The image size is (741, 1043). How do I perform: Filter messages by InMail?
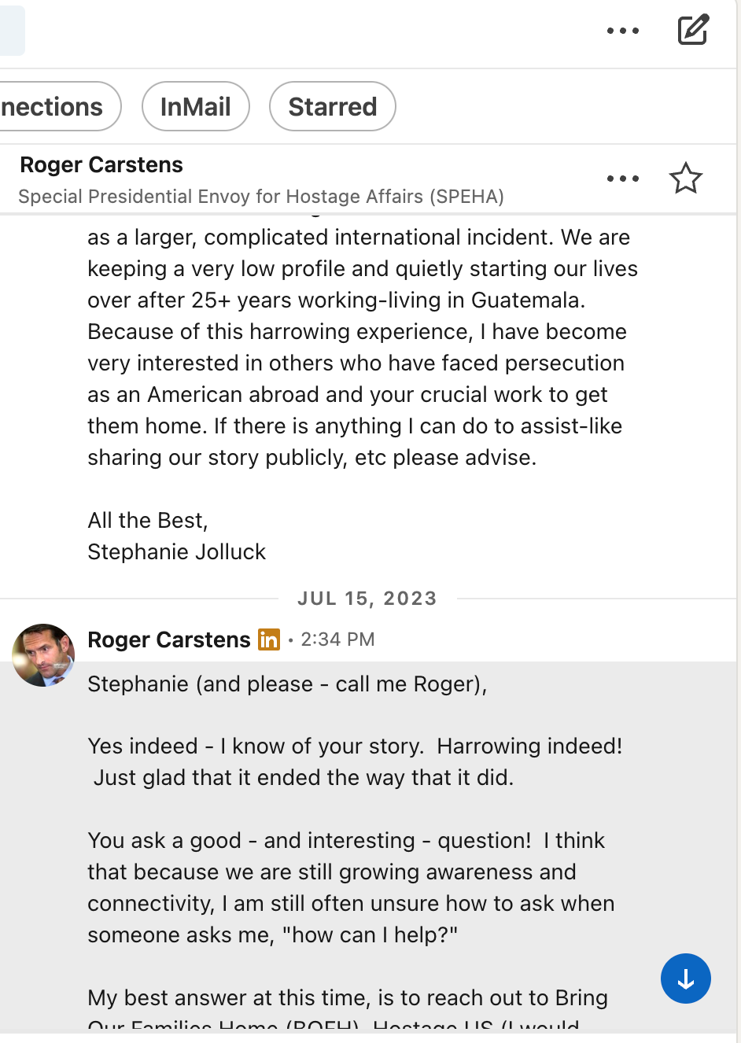195,106
